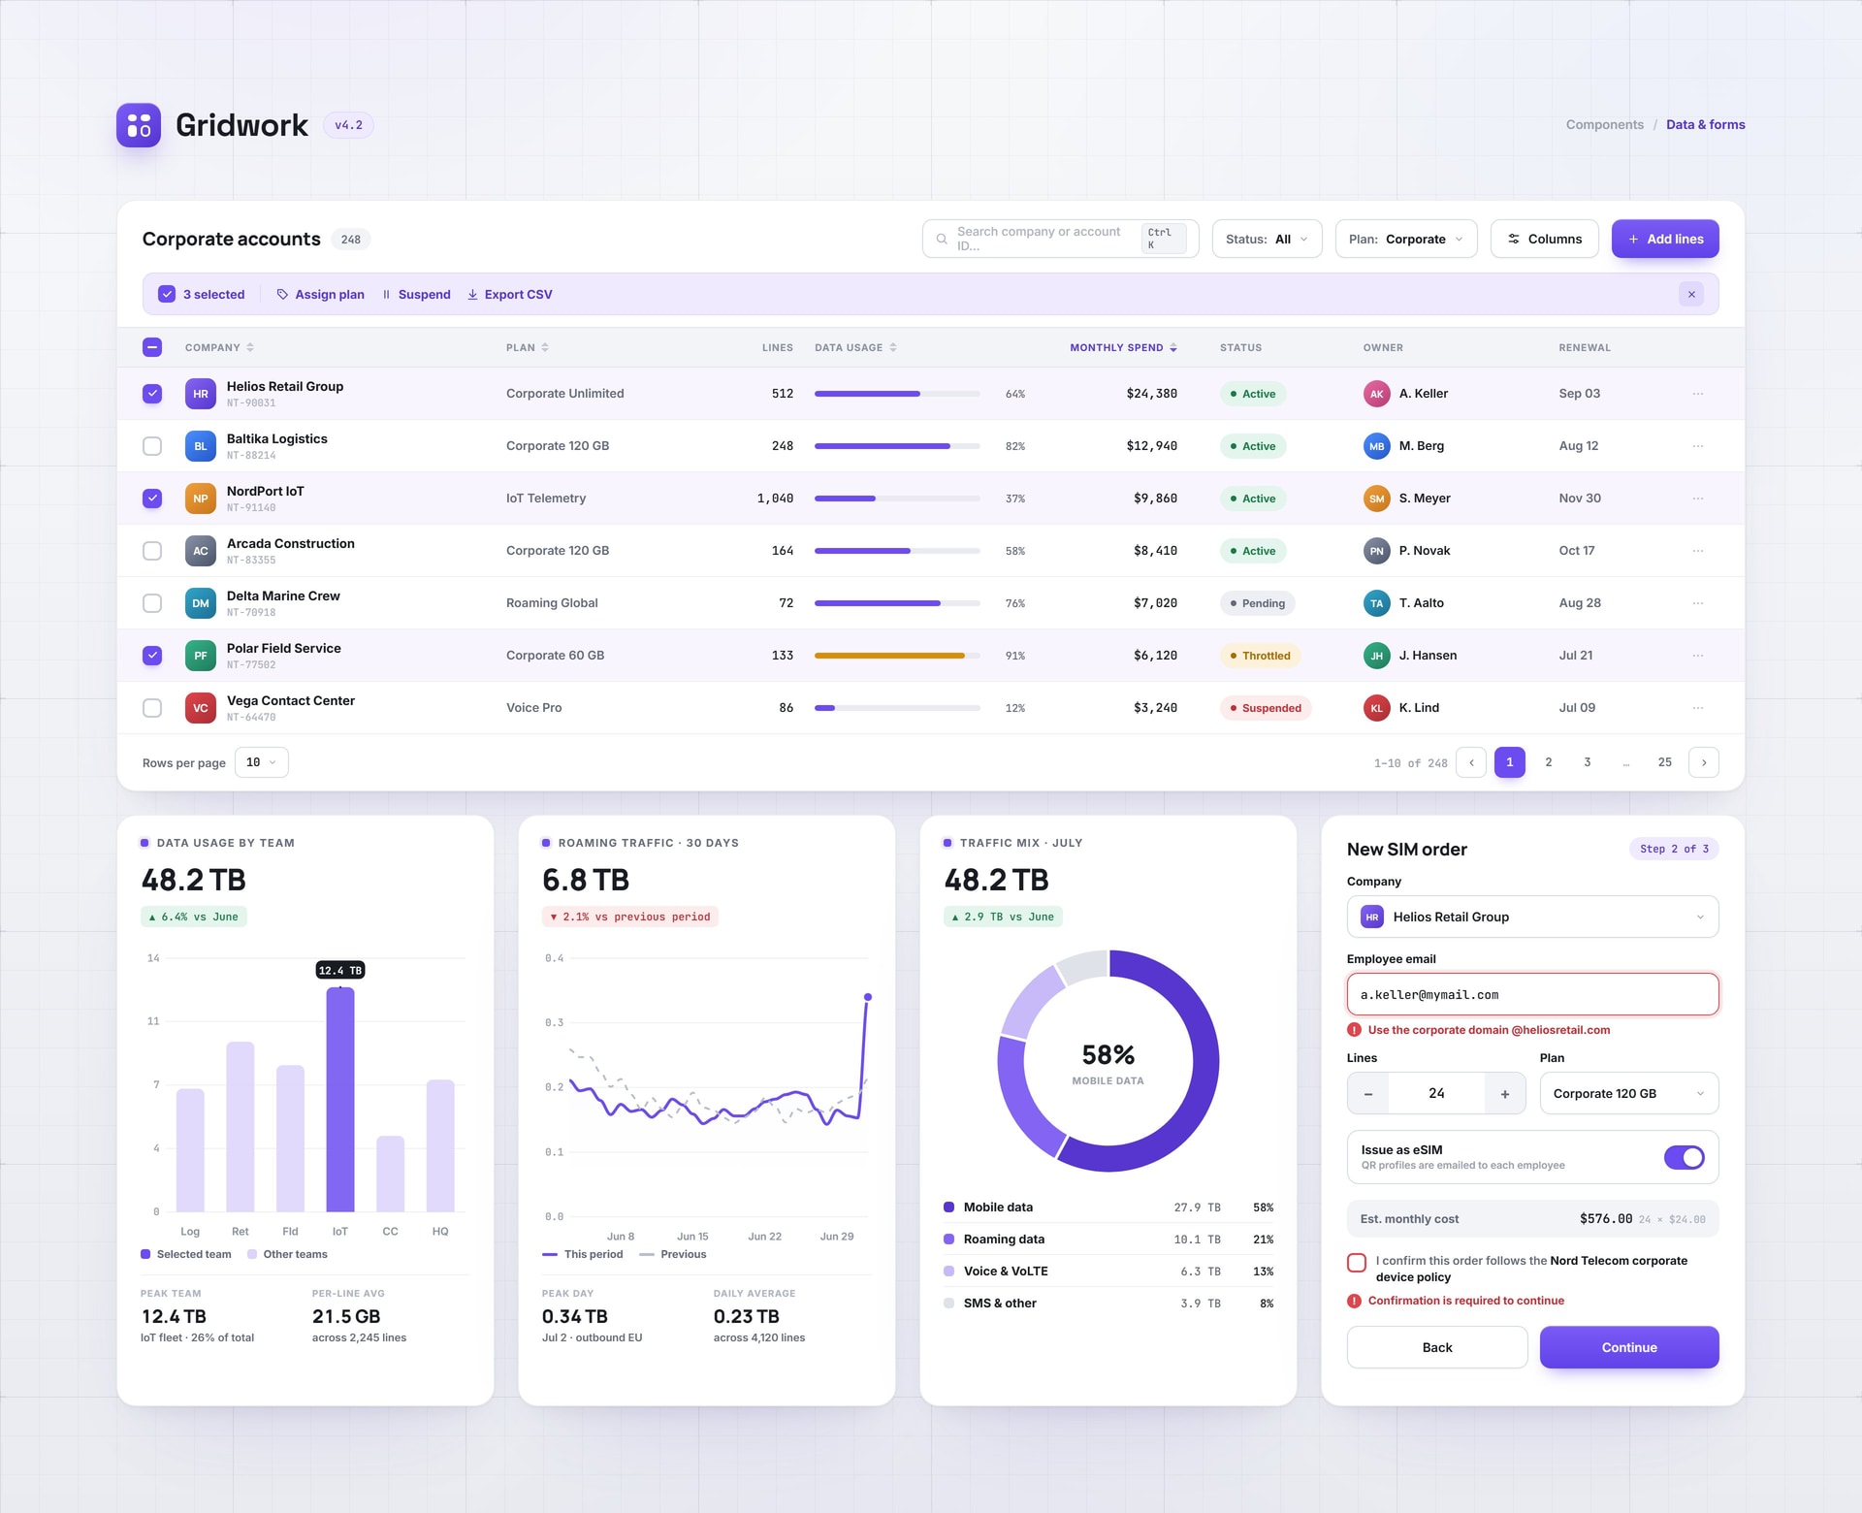Screen dimensions: 1862x1513
Task: Sort by Plan column
Action: pyautogui.click(x=527, y=347)
